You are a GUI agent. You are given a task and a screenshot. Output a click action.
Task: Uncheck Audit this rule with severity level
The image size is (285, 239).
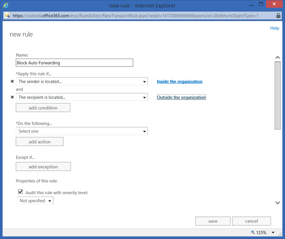pos(20,192)
